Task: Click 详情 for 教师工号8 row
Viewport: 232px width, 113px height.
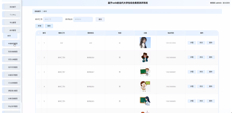Action: tap(192, 57)
